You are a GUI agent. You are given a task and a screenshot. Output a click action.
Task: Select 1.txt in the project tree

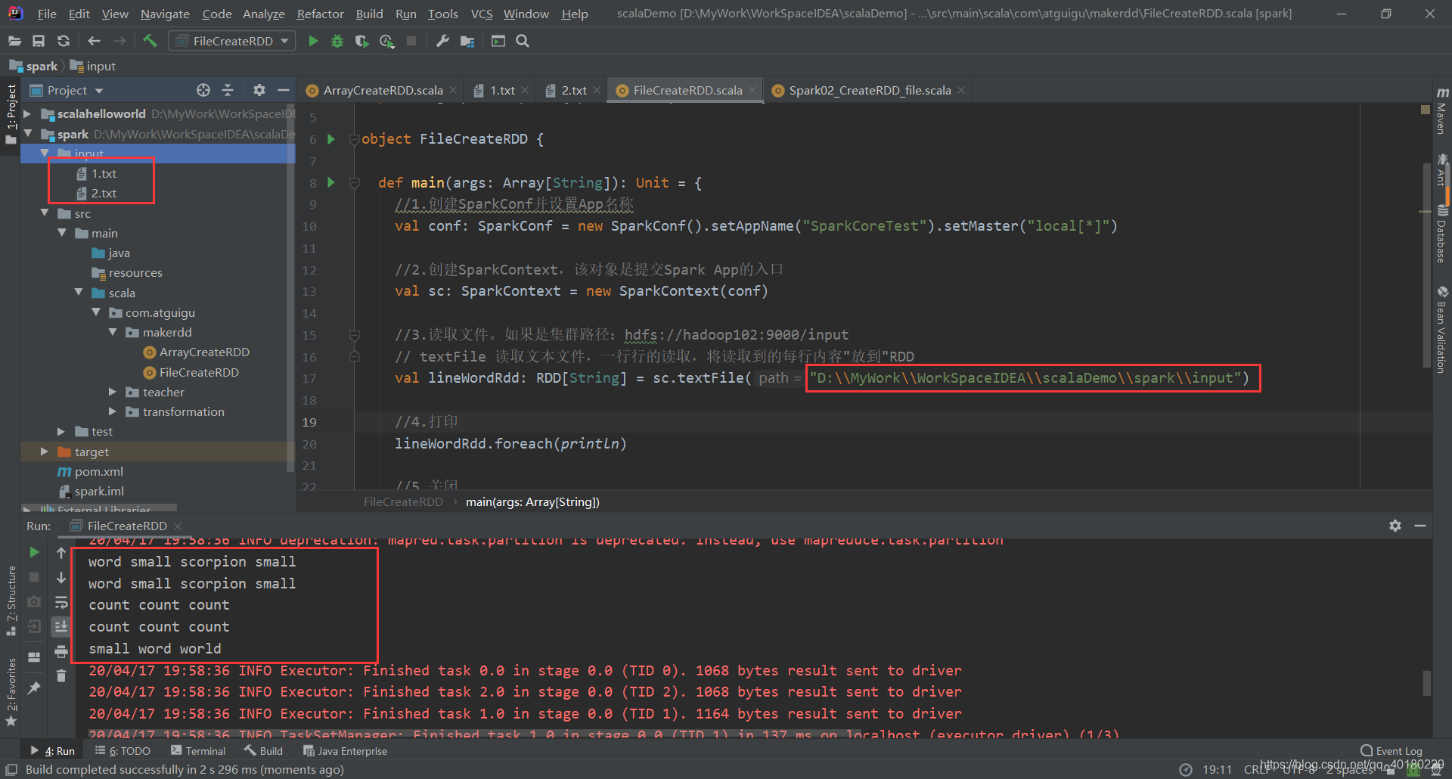(x=104, y=173)
